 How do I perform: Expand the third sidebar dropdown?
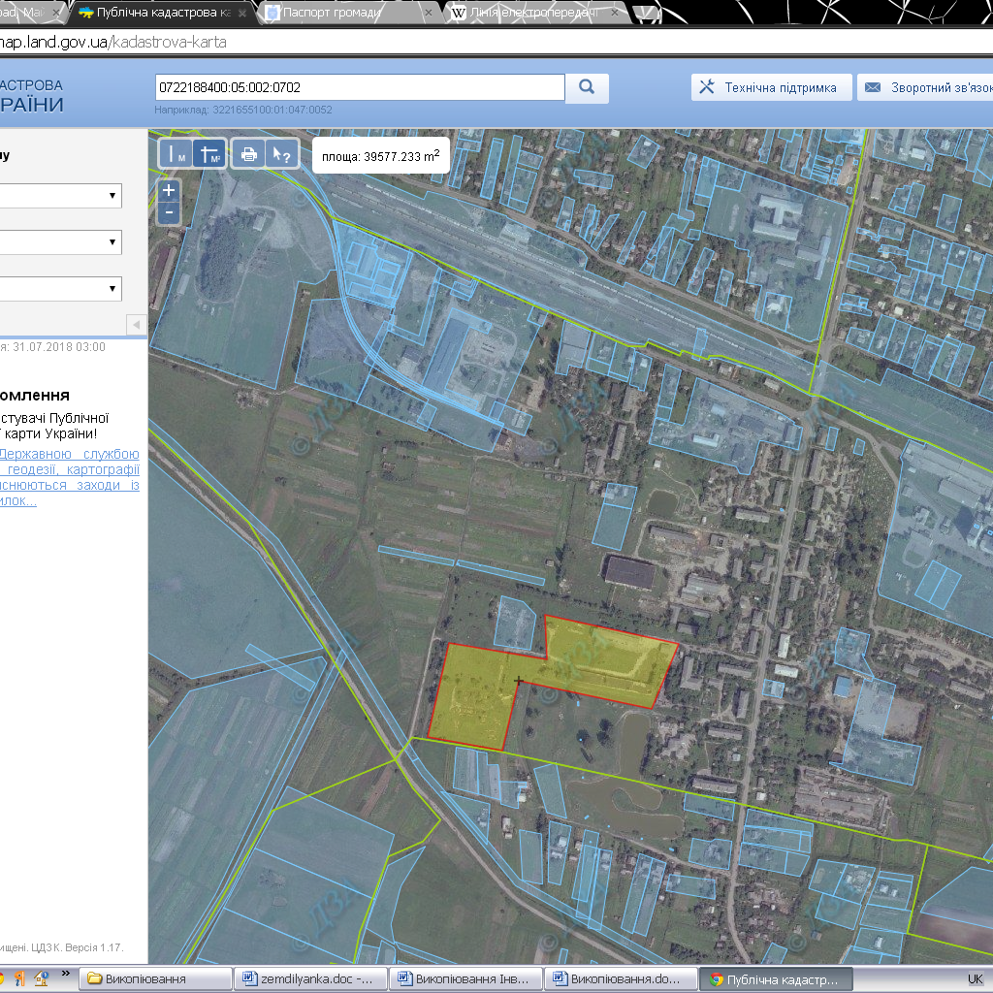(x=58, y=288)
